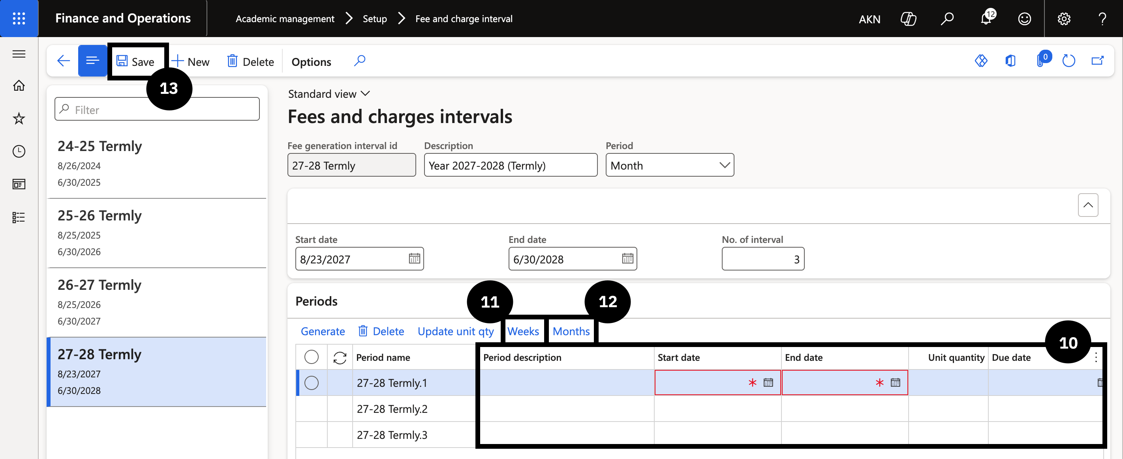Expand the Standard view selector
This screenshot has height=459, width=1123.
(329, 93)
